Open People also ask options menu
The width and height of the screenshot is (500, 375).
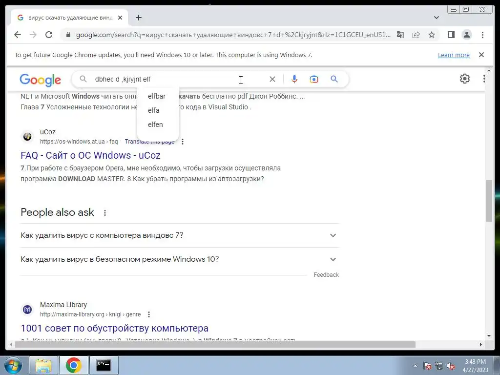tap(105, 213)
